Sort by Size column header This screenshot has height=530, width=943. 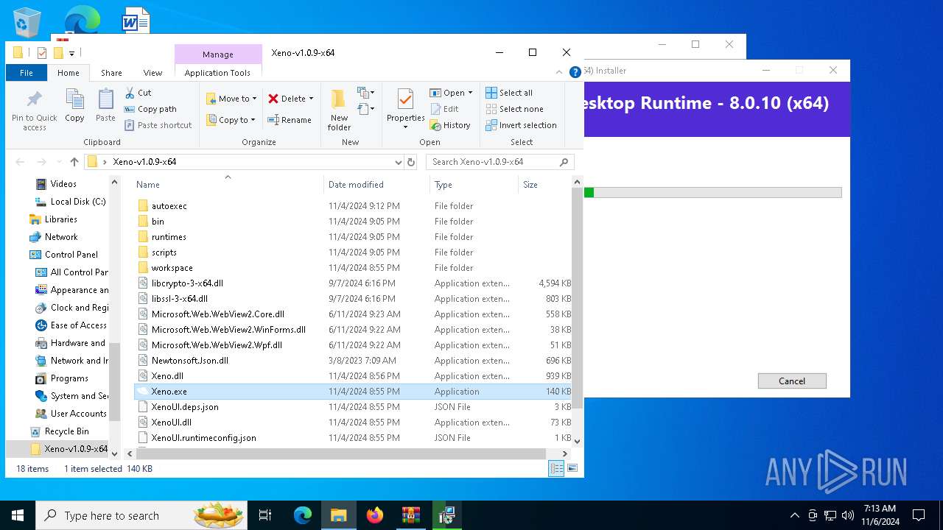point(545,185)
